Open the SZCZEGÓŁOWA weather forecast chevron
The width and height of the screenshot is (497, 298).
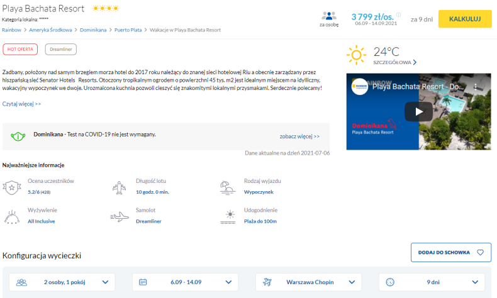415,62
